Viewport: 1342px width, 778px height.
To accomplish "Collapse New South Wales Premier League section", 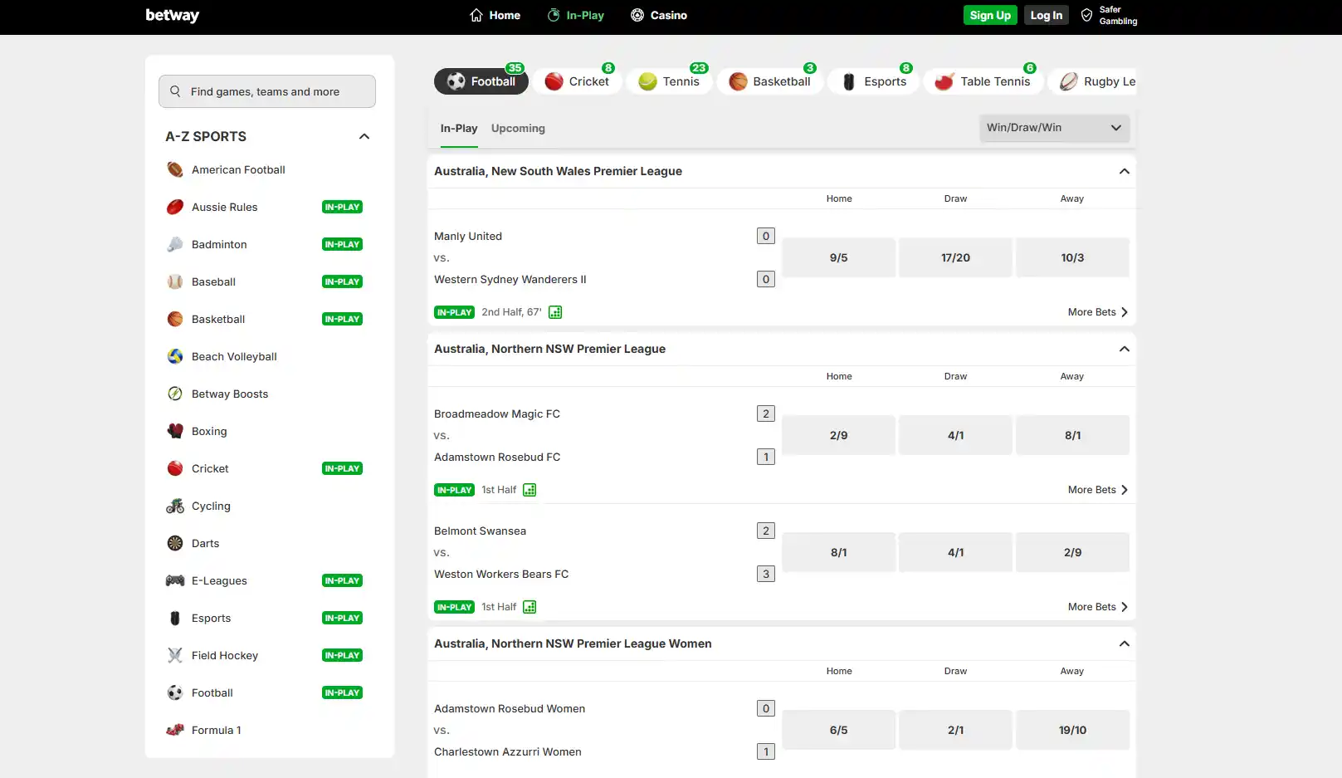I will [1125, 171].
